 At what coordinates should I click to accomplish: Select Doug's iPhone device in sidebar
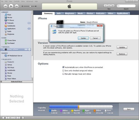[16, 49]
